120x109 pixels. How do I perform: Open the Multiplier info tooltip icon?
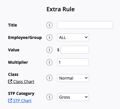coord(49,62)
